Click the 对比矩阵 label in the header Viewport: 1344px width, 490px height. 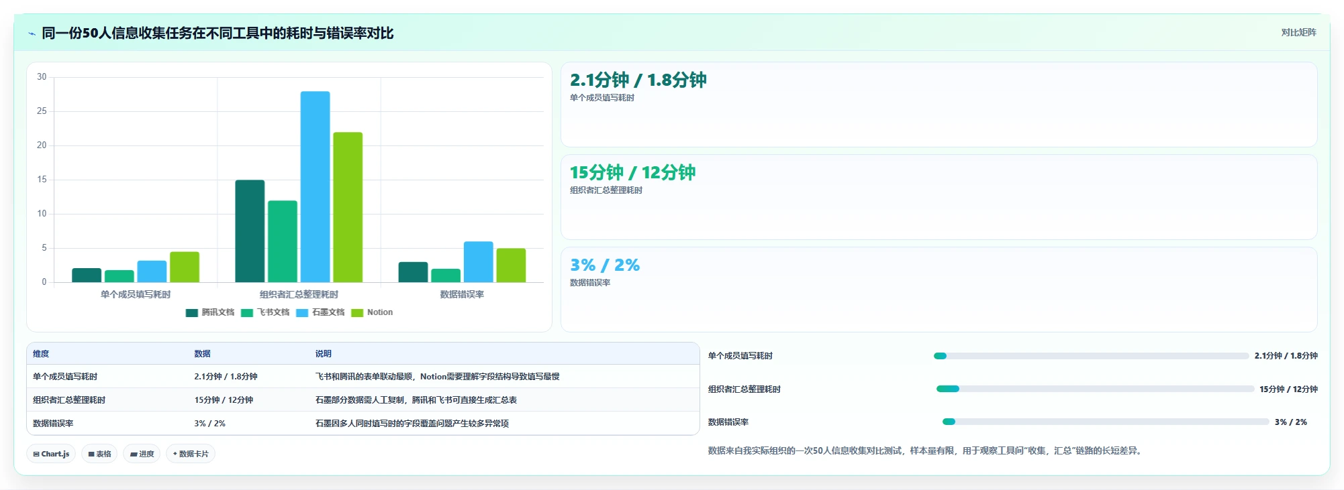[x=1298, y=32]
